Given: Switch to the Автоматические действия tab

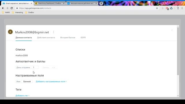Looking at the screenshot, I should click(x=82, y=3).
